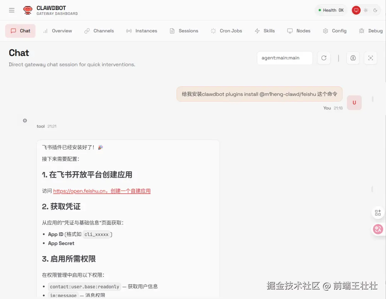Viewport: 386px width, 299px height.
Task: Select system theme monitor icon
Action: coord(356,10)
